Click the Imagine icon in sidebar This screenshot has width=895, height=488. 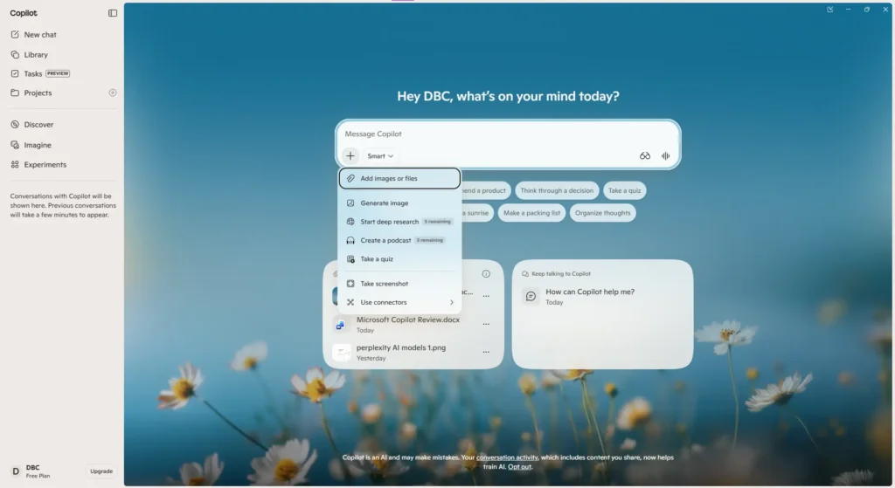[15, 145]
